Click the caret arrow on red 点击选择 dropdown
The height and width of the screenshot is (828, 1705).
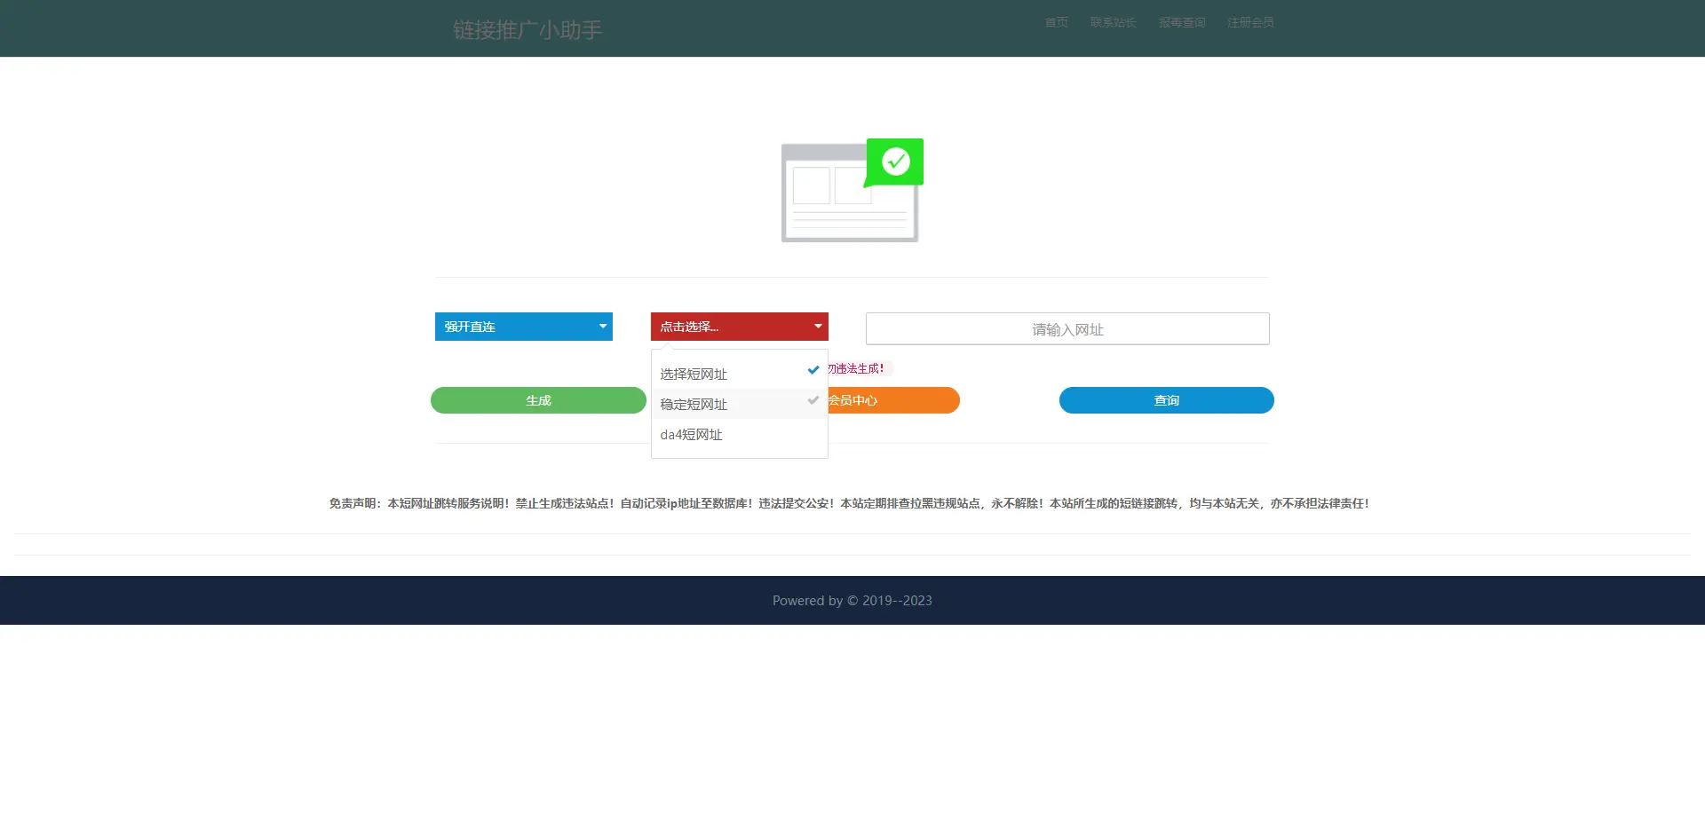click(x=818, y=327)
